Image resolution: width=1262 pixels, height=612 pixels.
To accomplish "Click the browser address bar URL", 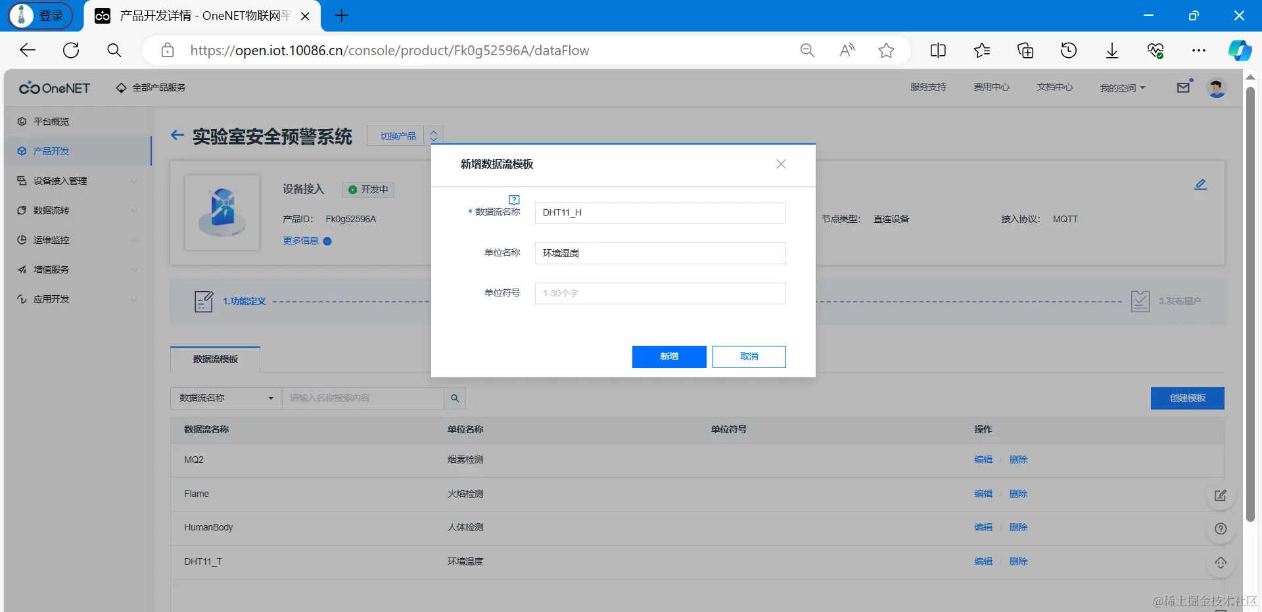I will click(x=390, y=51).
